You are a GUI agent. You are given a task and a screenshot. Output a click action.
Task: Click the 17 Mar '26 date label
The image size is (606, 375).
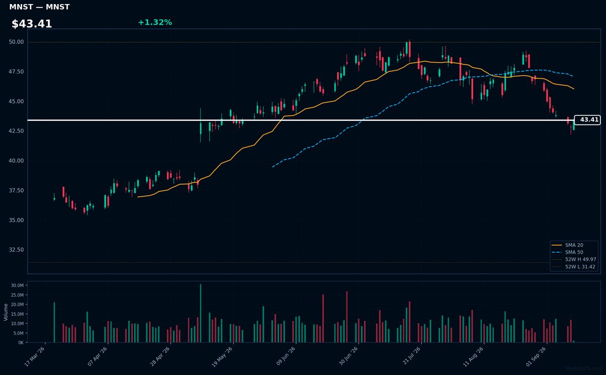click(x=35, y=356)
